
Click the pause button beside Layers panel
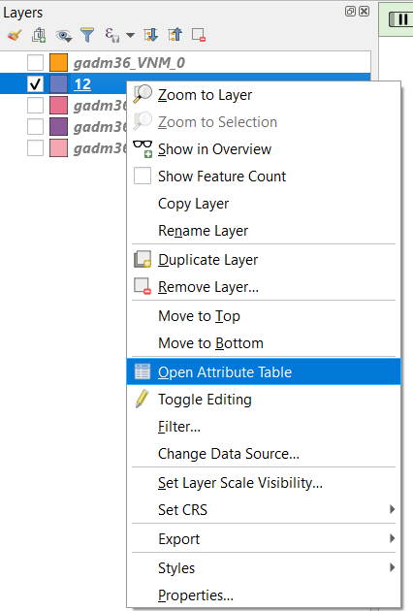(401, 19)
